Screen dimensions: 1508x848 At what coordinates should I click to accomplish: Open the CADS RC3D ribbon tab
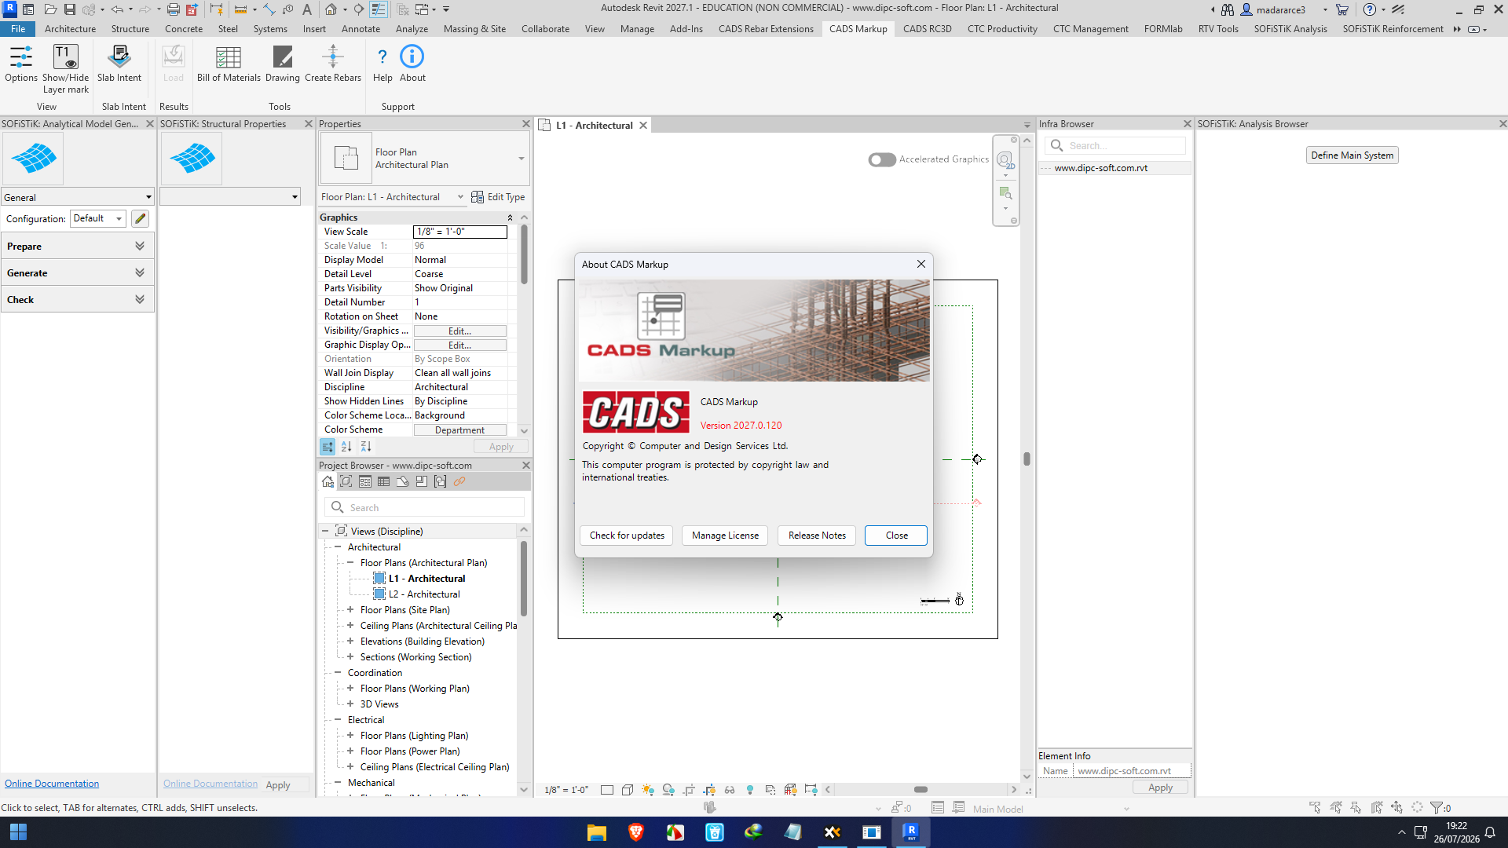pyautogui.click(x=927, y=29)
